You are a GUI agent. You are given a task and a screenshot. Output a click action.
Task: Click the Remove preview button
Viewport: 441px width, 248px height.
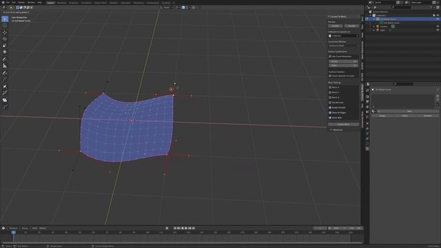click(351, 26)
